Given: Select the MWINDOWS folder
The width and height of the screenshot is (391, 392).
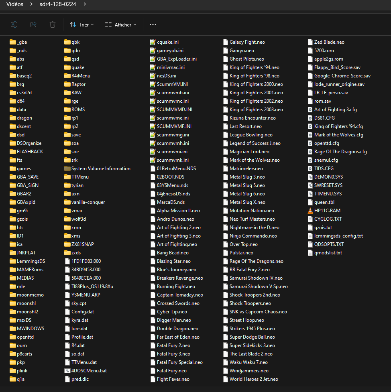Looking at the screenshot, I should 27,329.
